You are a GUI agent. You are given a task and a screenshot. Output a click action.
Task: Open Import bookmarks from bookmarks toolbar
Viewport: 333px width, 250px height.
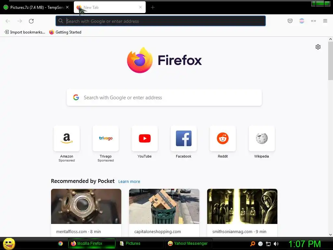pos(25,32)
